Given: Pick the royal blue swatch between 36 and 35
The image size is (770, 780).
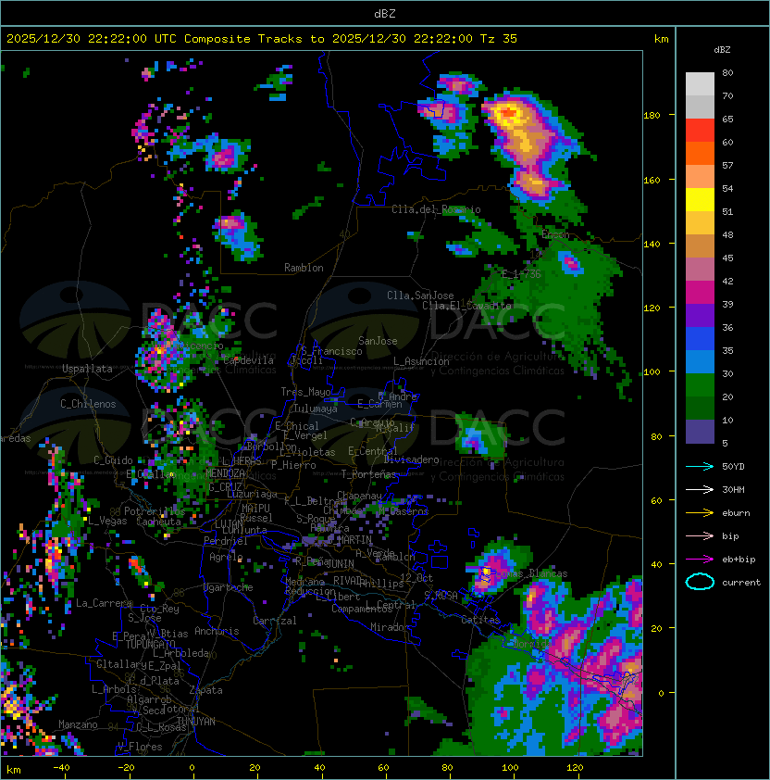Looking at the screenshot, I should pyautogui.click(x=700, y=339).
